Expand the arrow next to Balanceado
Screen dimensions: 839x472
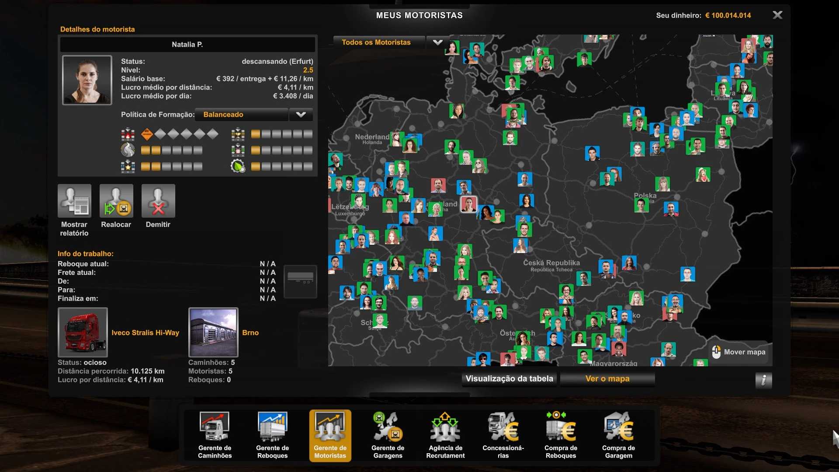tap(301, 115)
